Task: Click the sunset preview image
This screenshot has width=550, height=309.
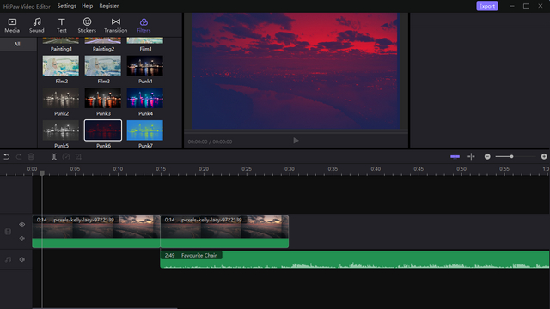Action: [296, 70]
